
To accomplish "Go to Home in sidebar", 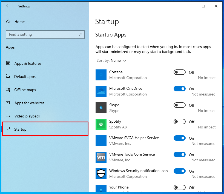I will pos(45,22).
